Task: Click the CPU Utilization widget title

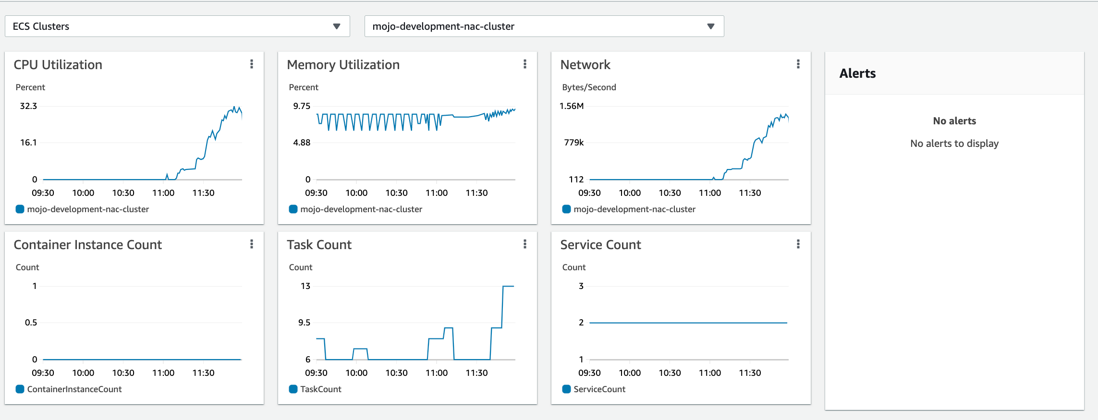Action: tap(58, 65)
